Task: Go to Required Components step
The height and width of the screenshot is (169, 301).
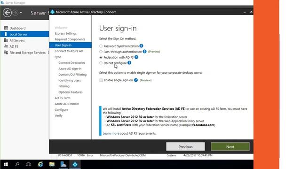Action: pyautogui.click(x=70, y=39)
